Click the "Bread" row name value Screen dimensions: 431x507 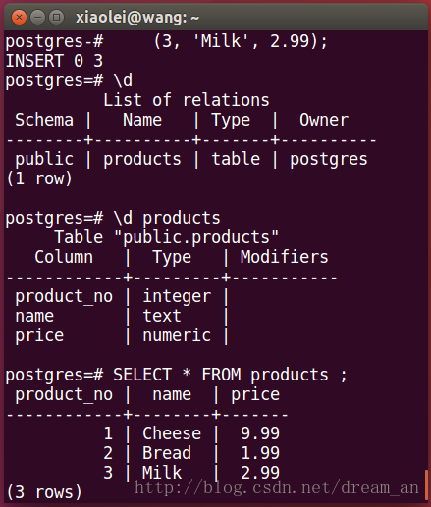coord(167,453)
